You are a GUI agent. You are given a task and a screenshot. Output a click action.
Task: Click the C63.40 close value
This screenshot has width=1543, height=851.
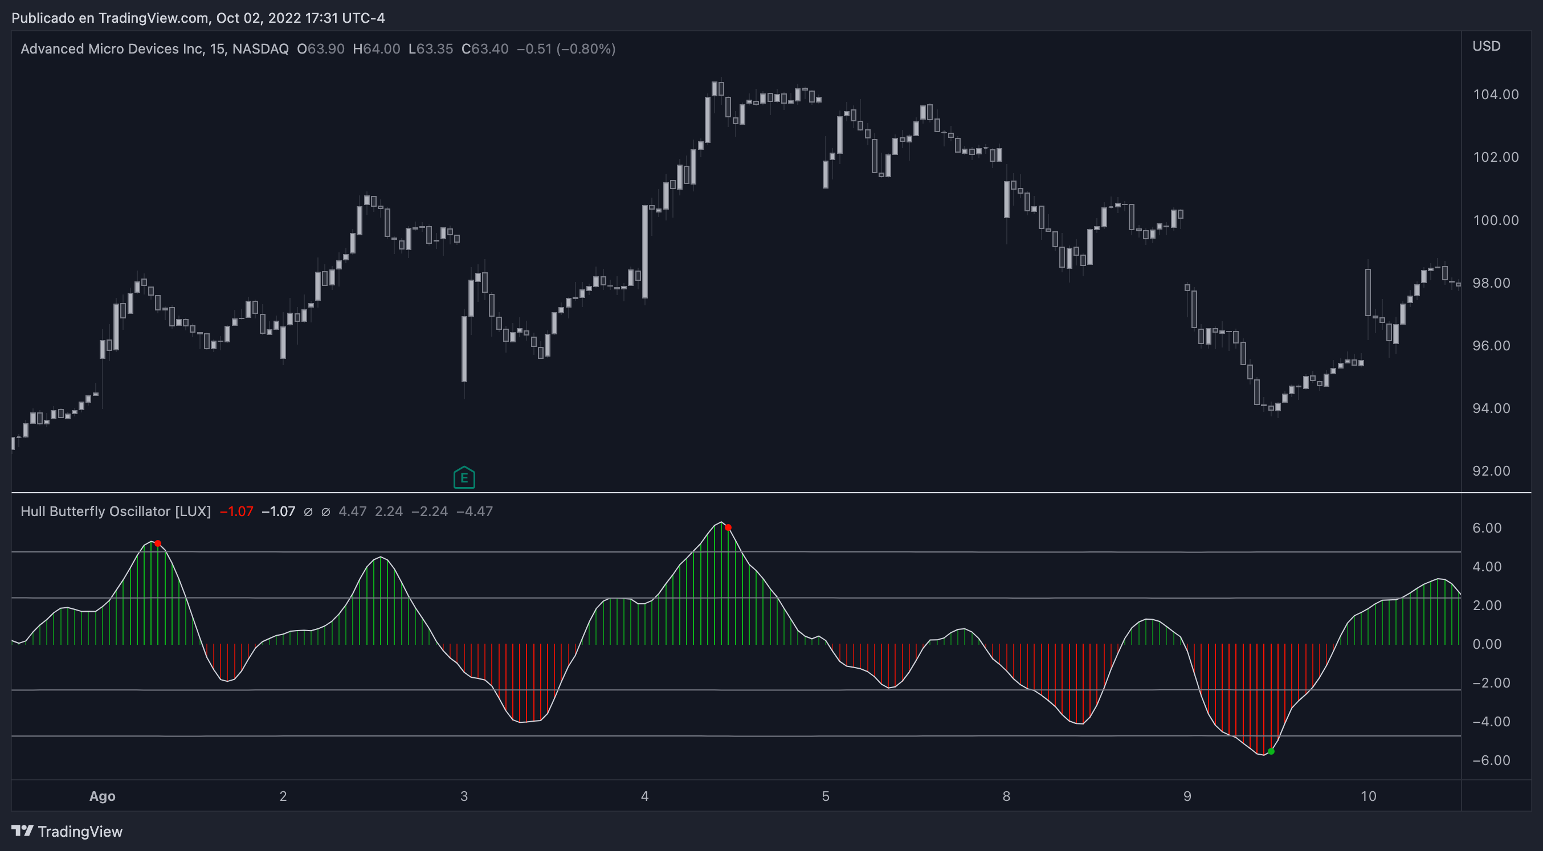click(485, 49)
